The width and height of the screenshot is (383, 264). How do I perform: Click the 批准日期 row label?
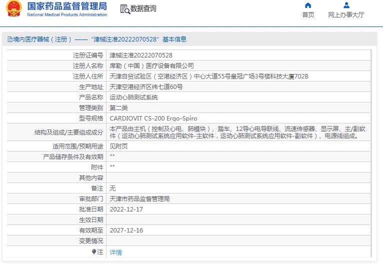[91, 209]
